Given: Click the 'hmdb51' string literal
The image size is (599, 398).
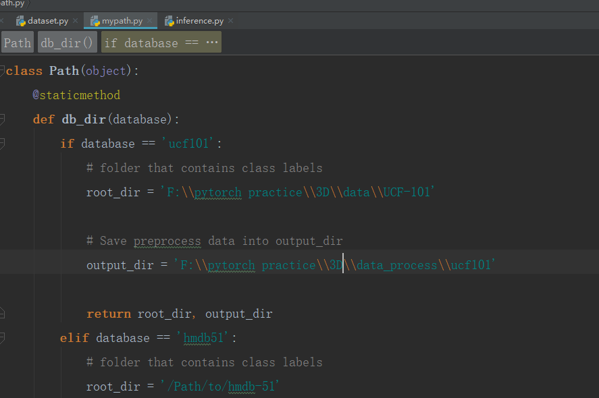Looking at the screenshot, I should [x=203, y=338].
